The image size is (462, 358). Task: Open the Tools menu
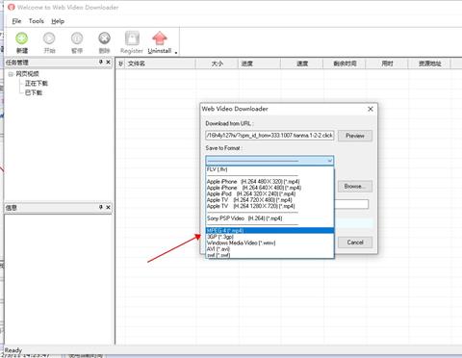tap(37, 21)
